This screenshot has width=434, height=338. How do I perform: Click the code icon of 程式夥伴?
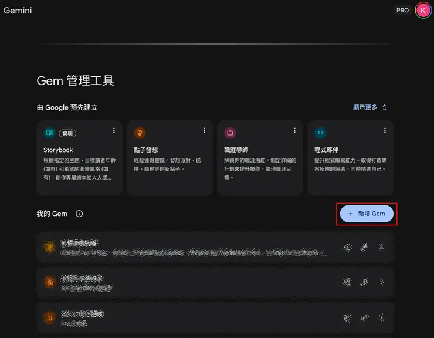tap(320, 133)
